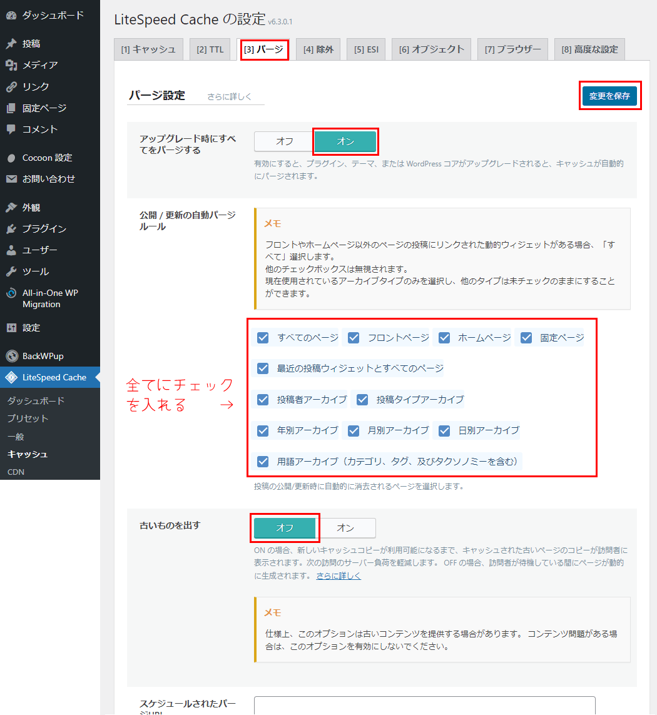
Task: Toggle the 月別アーカイブ checkbox
Action: point(354,430)
